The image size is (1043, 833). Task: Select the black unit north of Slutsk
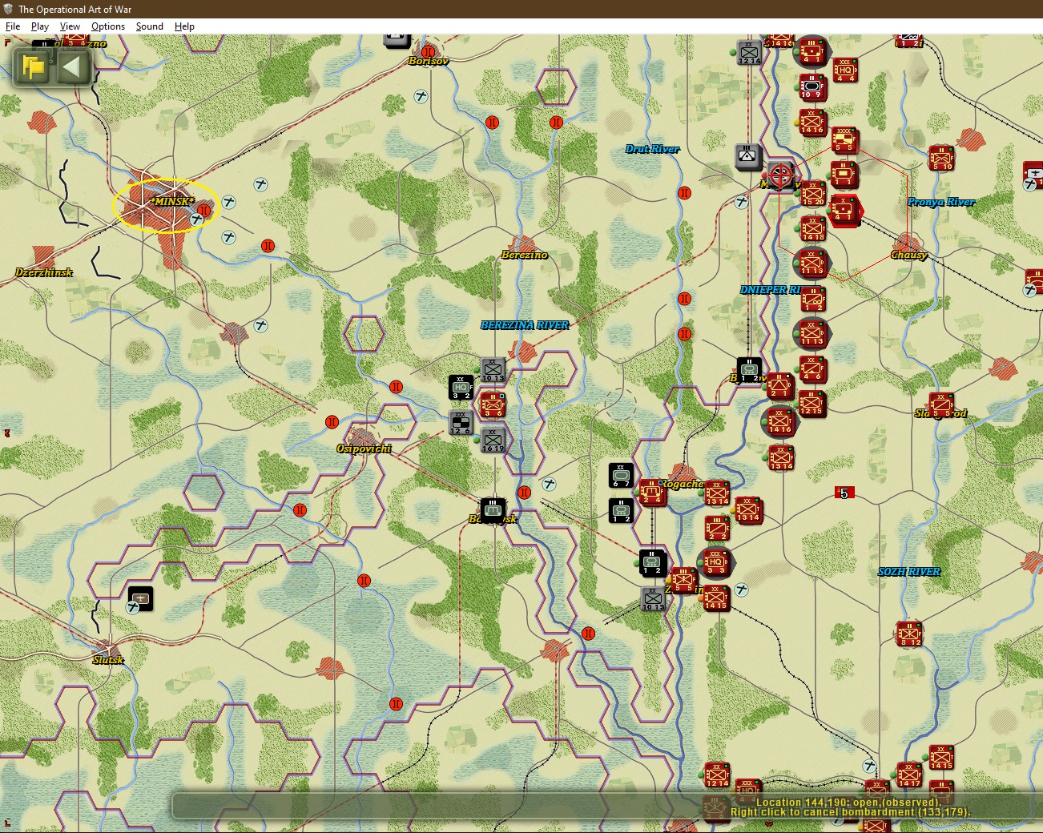click(x=140, y=598)
